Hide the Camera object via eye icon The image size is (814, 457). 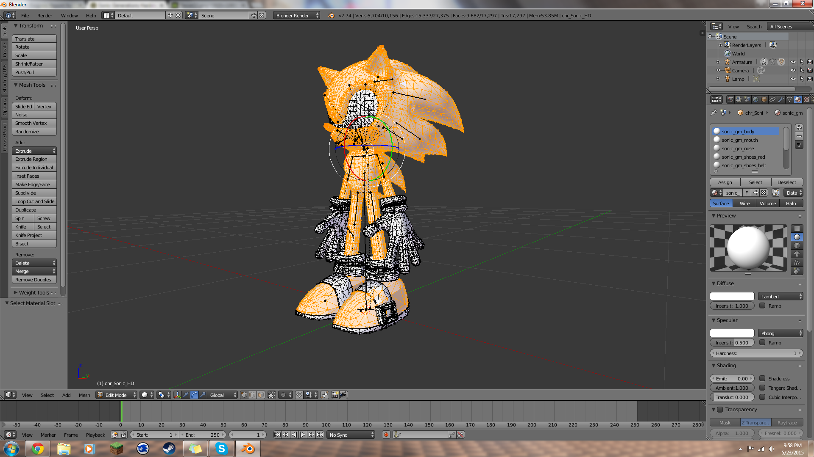coord(793,70)
